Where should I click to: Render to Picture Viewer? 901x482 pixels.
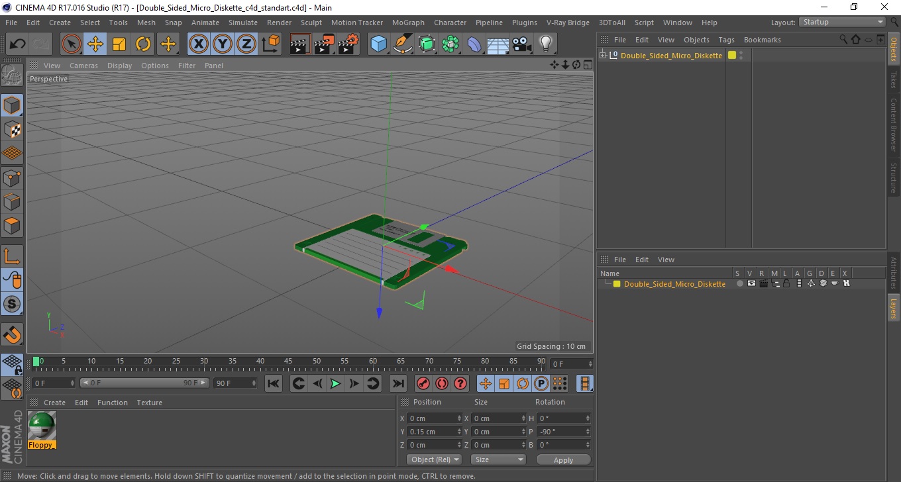tap(324, 44)
